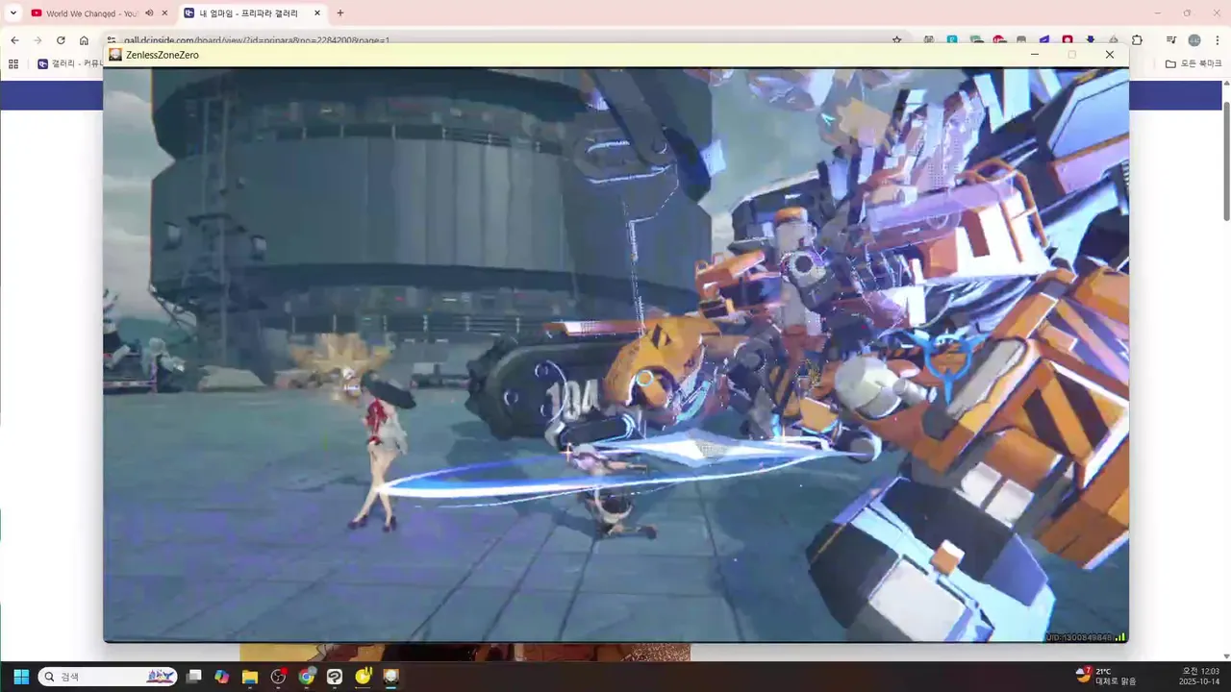Viewport: 1231px width, 692px height.
Task: Open the Windows Start menu
Action: click(21, 677)
